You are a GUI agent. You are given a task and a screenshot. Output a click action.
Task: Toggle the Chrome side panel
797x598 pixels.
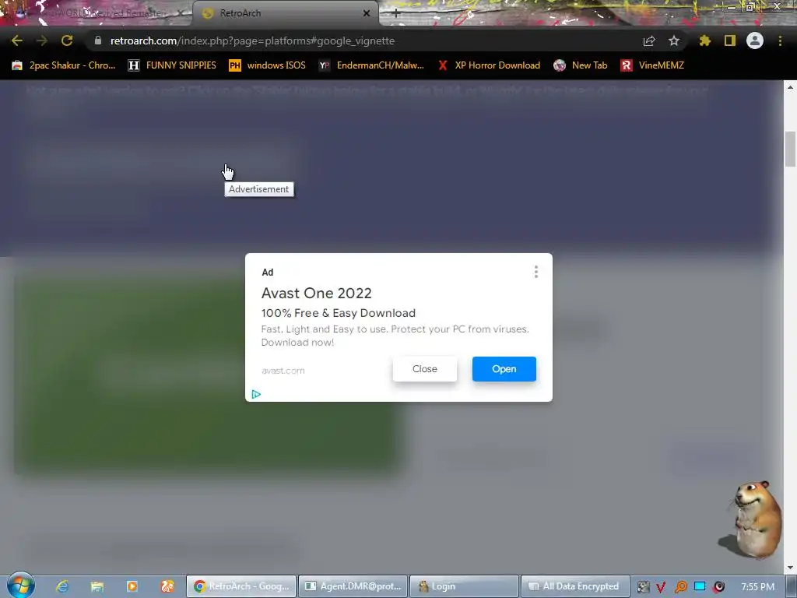(x=730, y=40)
